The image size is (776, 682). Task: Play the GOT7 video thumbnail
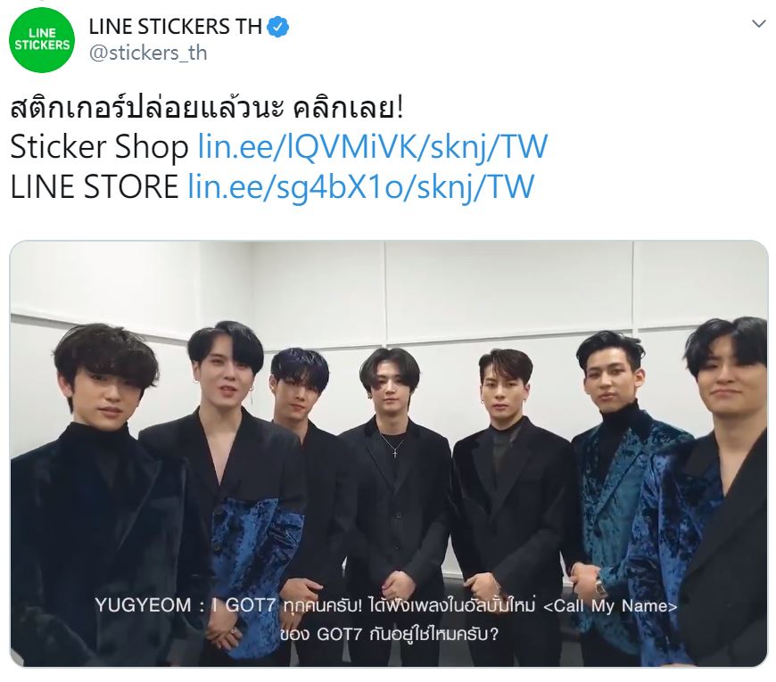click(x=389, y=454)
